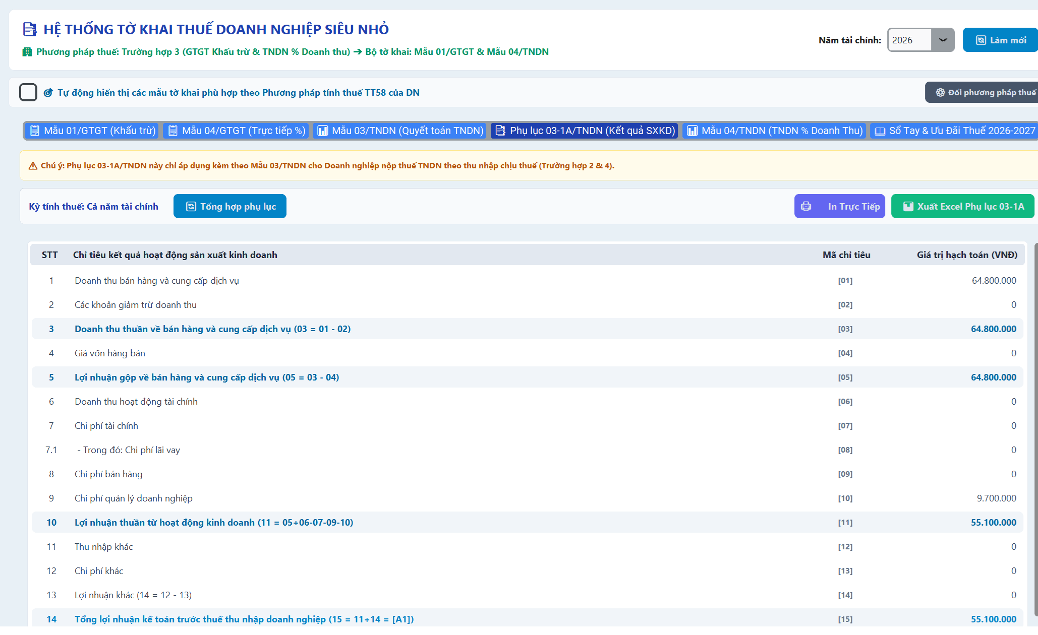The height and width of the screenshot is (635, 1038).
Task: Click In Trực Tiếp print button
Action: [x=840, y=206]
